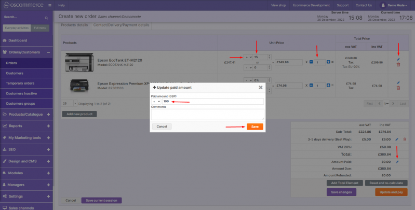Screen dimensions: 415x210
Task: Edit the Amount Paid pencil icon
Action: [397, 162]
